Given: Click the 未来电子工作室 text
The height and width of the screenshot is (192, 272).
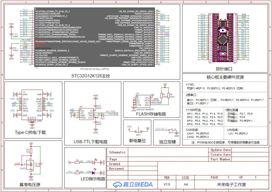Looking at the screenshot, I should (x=231, y=184).
